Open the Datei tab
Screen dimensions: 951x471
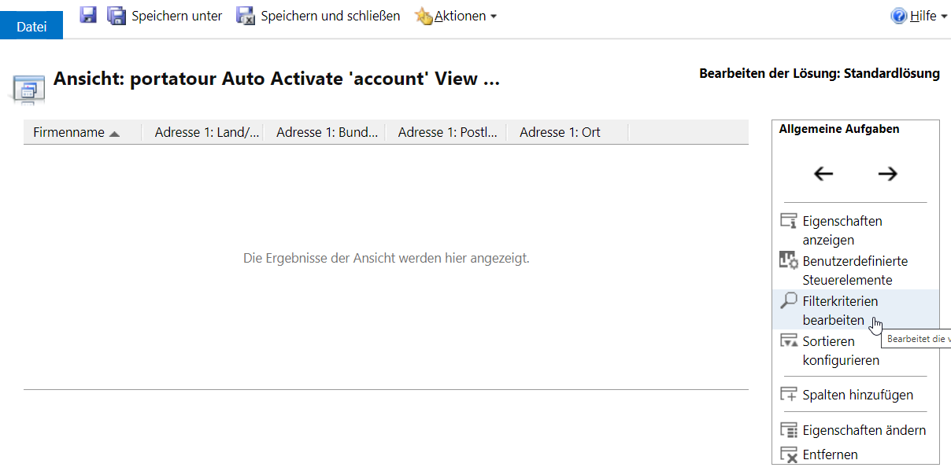pos(31,26)
